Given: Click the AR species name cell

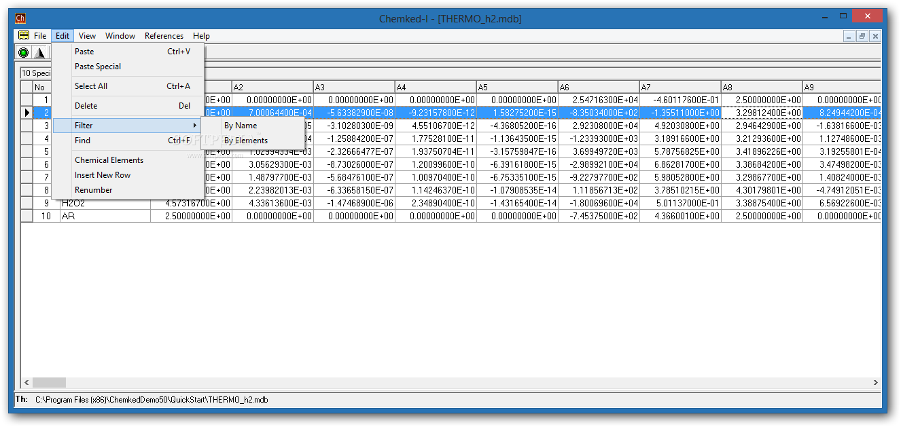Looking at the screenshot, I should coord(105,216).
